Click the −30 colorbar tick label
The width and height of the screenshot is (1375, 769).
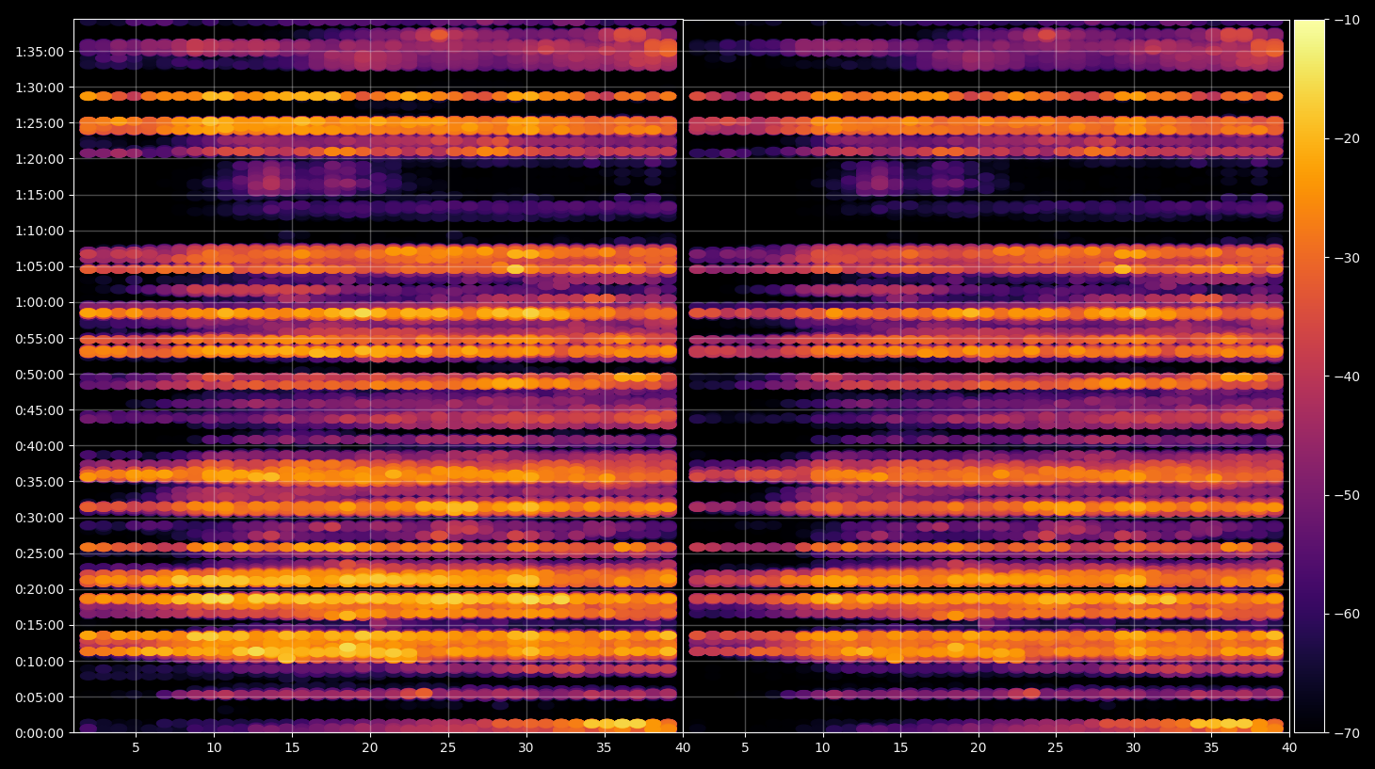1348,258
